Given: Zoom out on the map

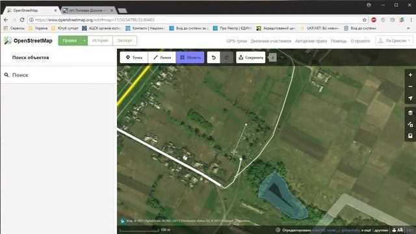Looking at the screenshot, I should click(x=410, y=86).
